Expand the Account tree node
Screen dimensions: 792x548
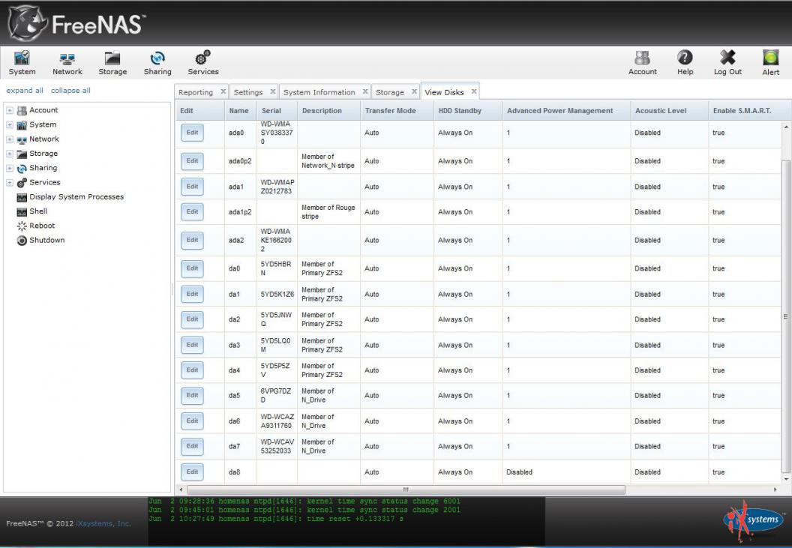(x=10, y=111)
